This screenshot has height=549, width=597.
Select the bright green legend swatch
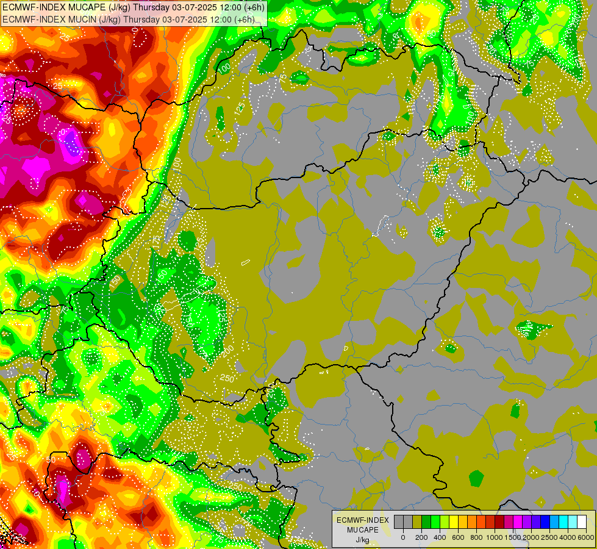(x=435, y=522)
